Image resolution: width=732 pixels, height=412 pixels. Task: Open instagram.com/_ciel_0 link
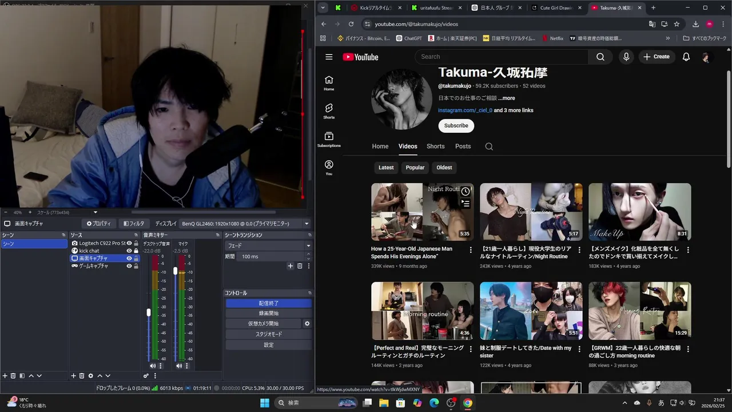[465, 110]
